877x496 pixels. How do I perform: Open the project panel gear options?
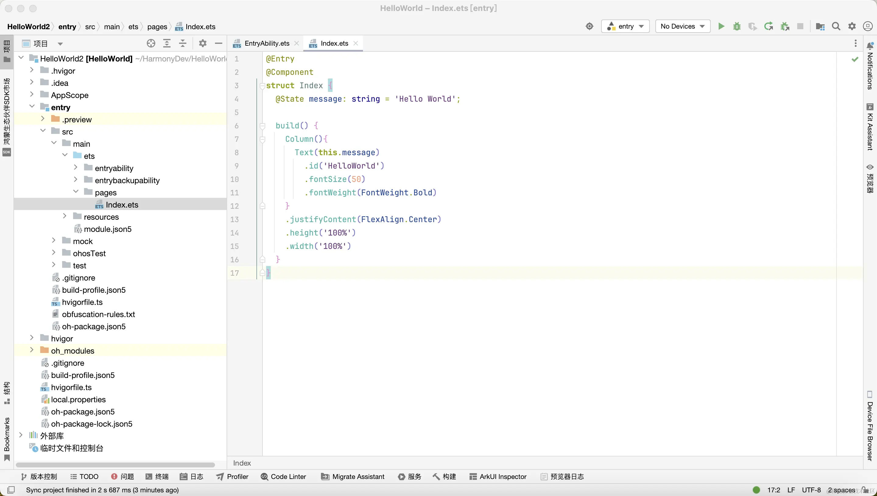point(203,43)
